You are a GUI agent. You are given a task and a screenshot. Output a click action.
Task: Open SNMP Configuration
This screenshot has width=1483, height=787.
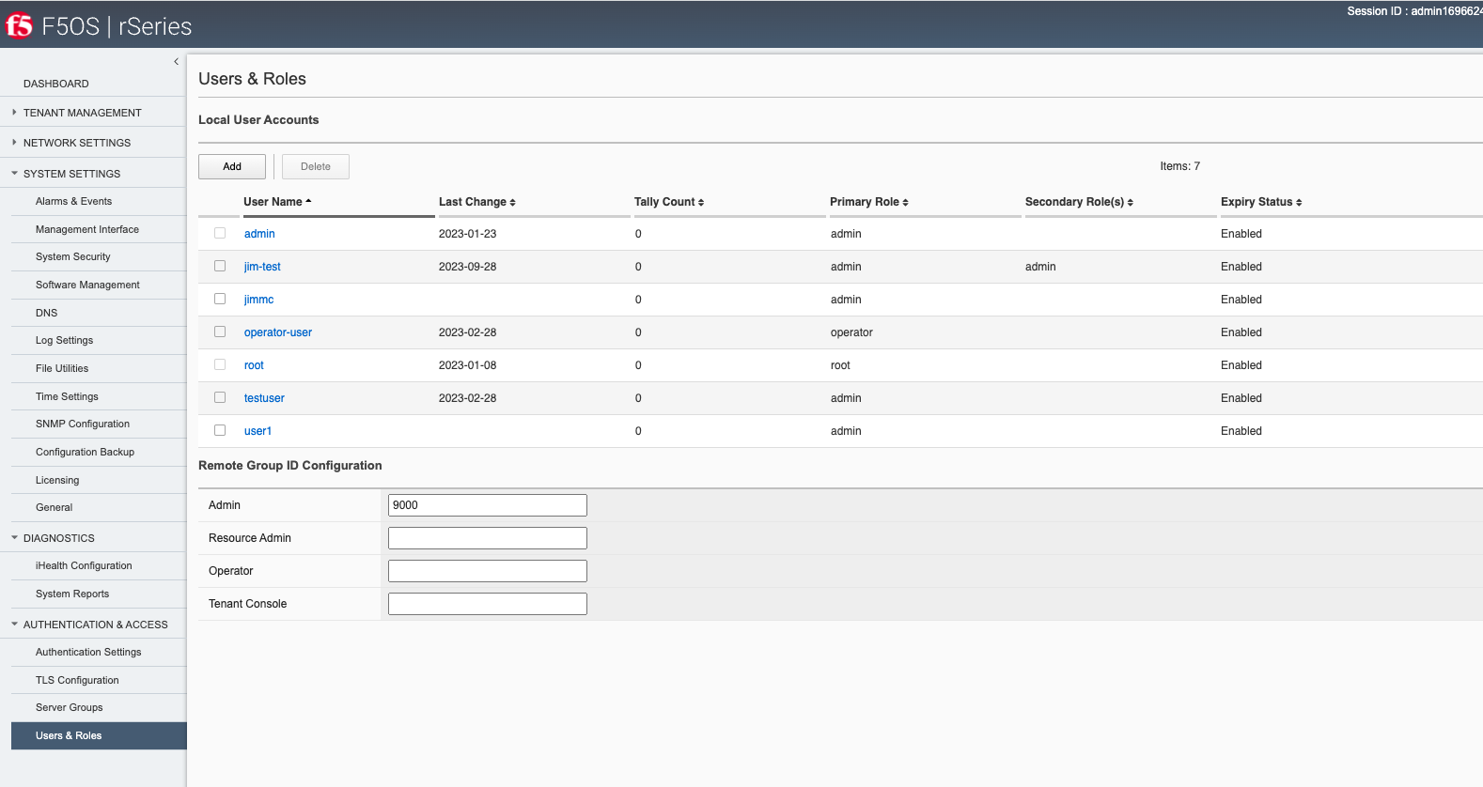tap(83, 424)
